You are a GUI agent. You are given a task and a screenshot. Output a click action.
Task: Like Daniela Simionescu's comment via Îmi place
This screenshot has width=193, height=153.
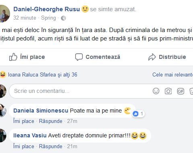pos(24,121)
